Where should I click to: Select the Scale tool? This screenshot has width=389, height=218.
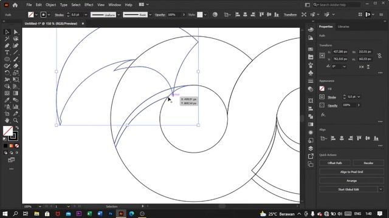click(x=16, y=73)
